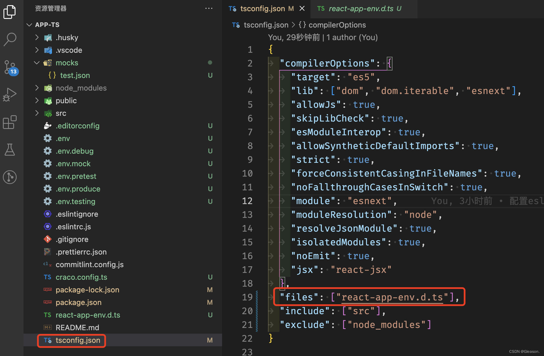This screenshot has height=356, width=544.
Task: Open README.md file
Action: [123, 327]
